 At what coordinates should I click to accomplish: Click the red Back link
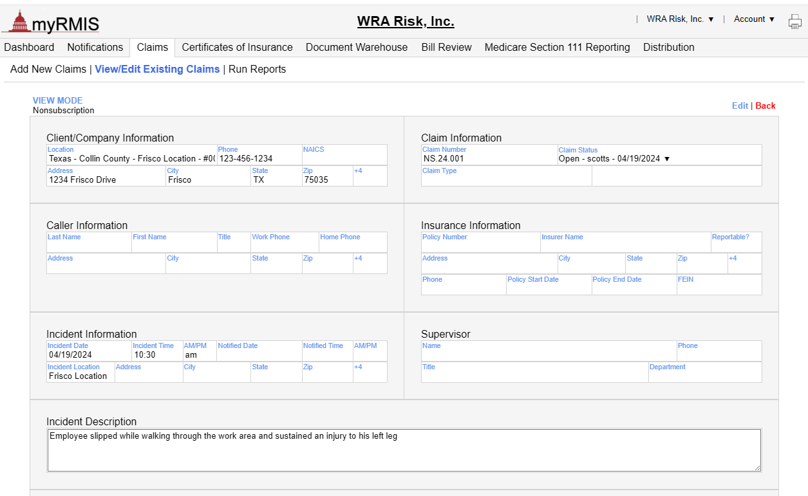click(766, 106)
